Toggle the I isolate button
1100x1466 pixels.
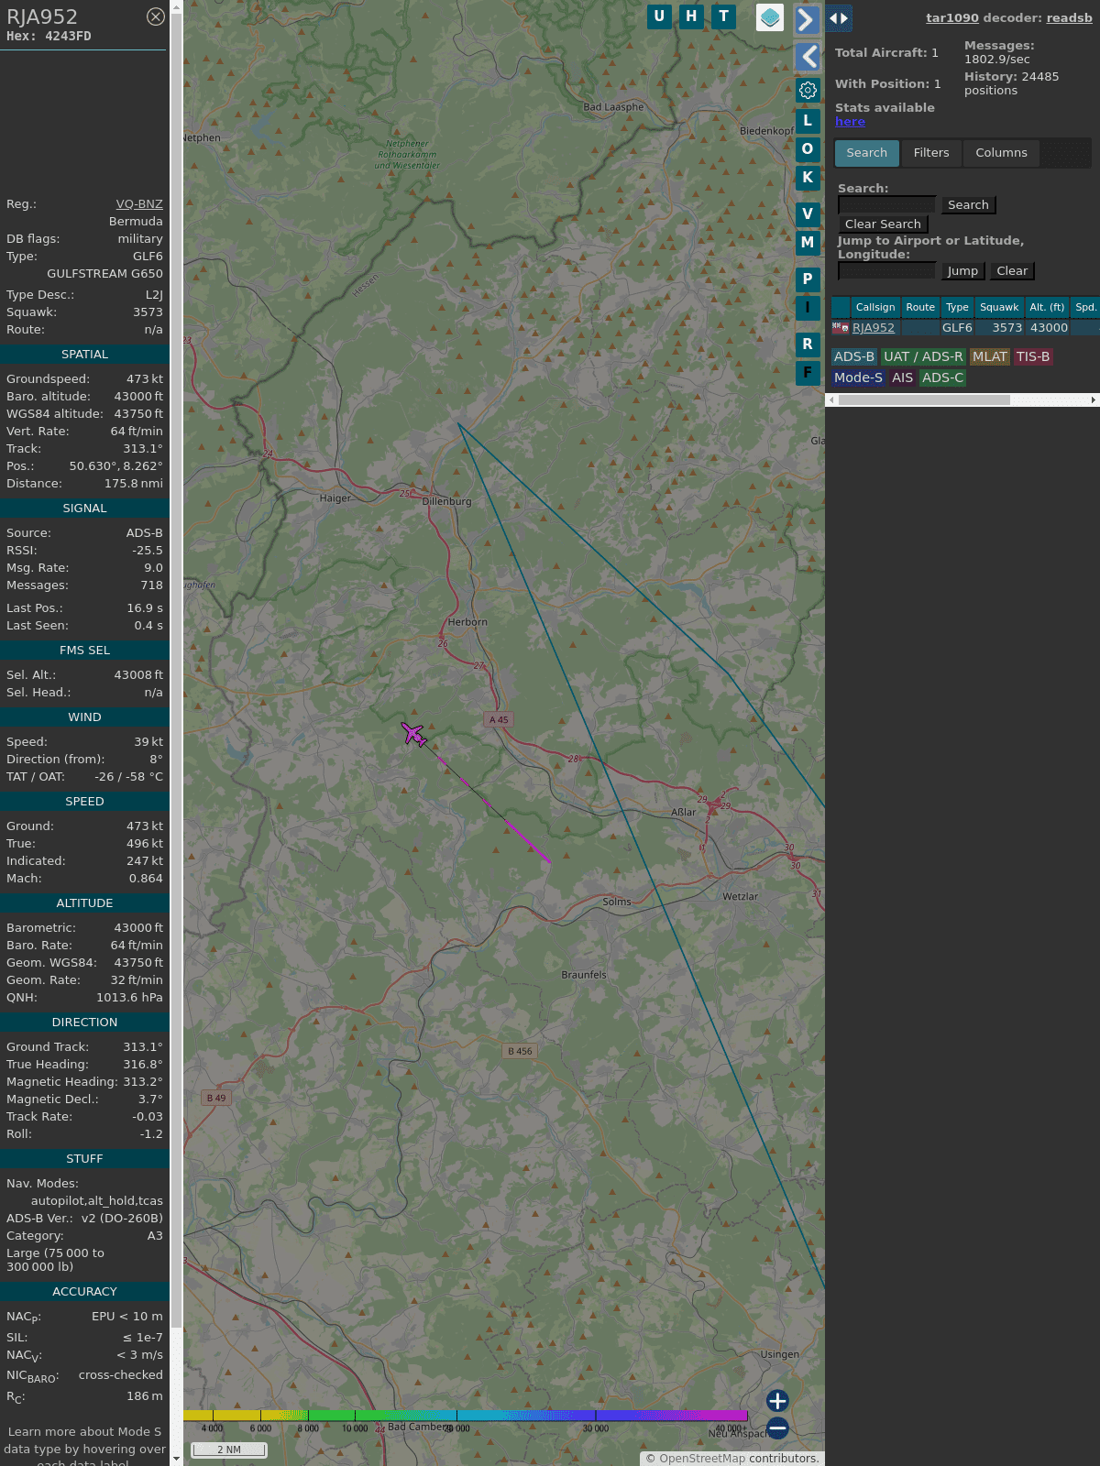[x=808, y=308]
